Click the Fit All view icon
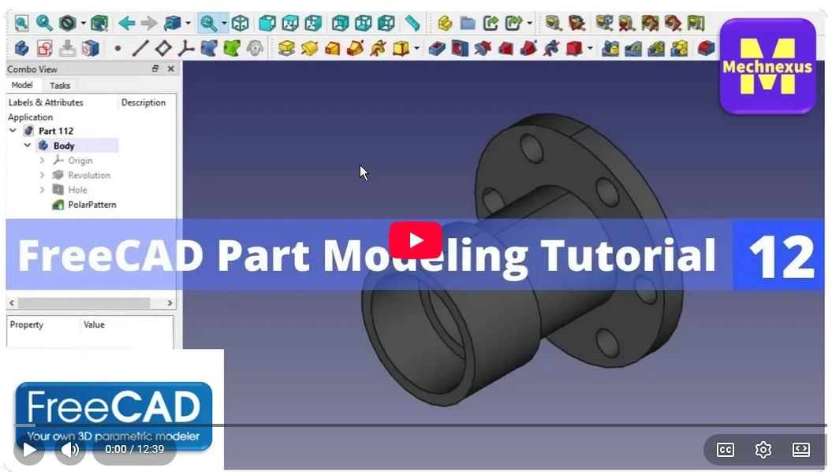This screenshot has height=475, width=832. 21,23
